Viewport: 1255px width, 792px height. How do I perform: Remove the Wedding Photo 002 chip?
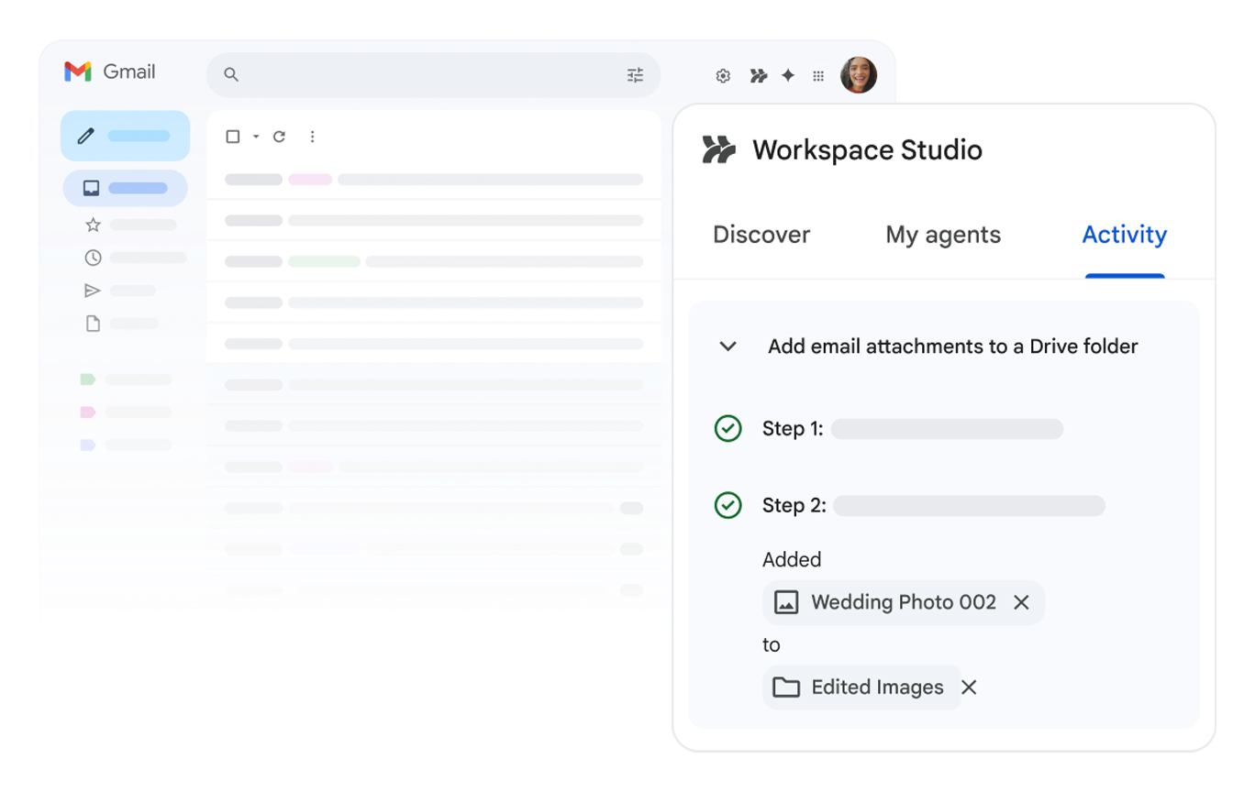(1021, 602)
